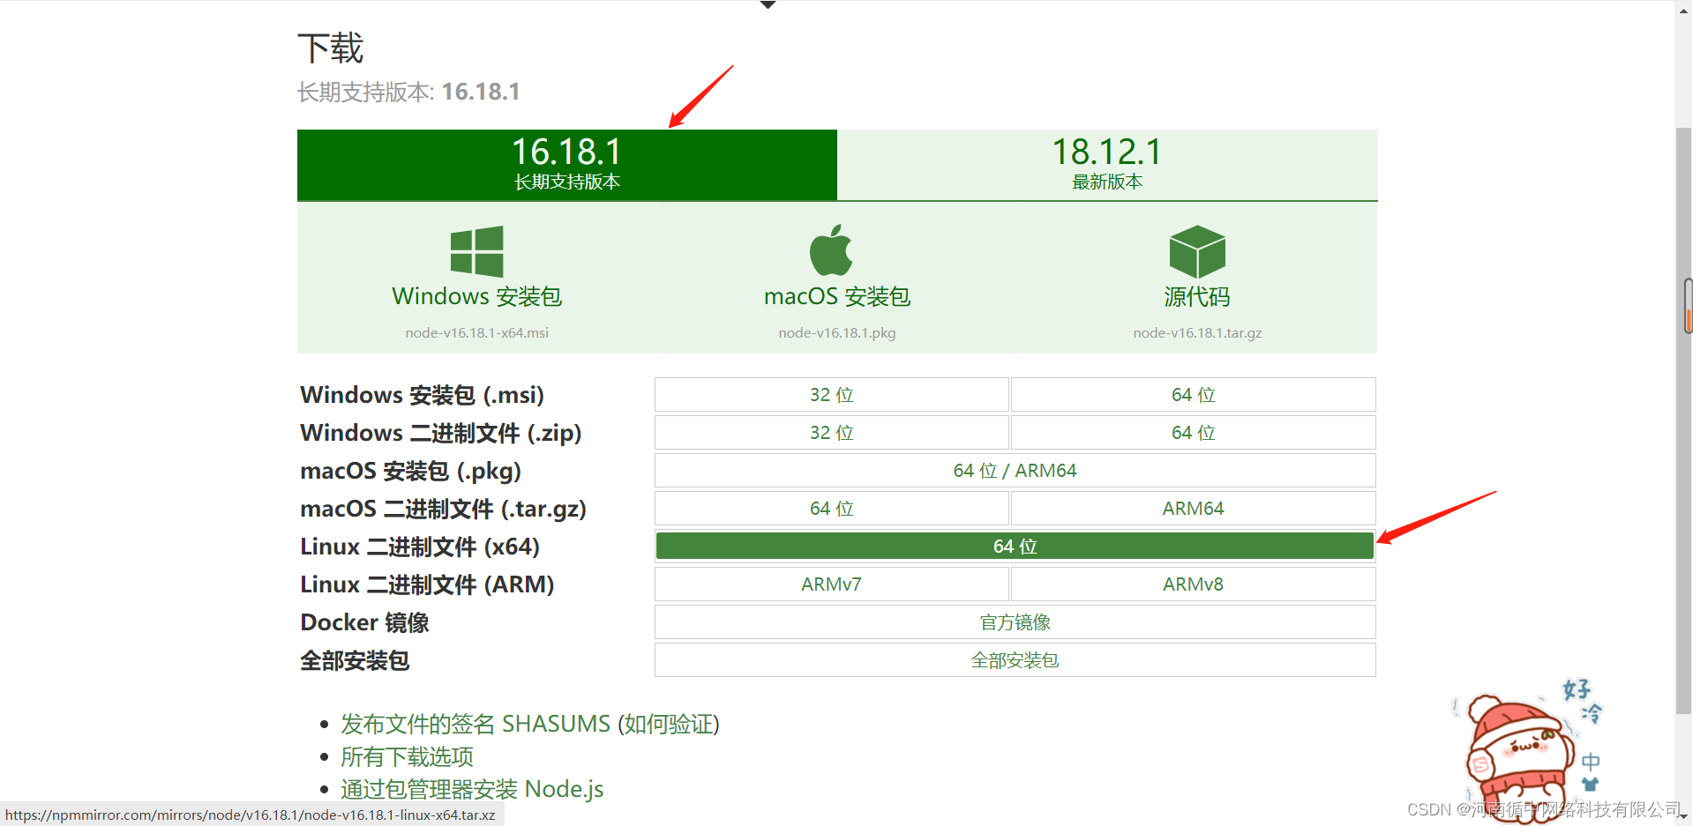
Task: Click 长期支持版本: 16.18.1 subtitle text
Action: [x=408, y=92]
